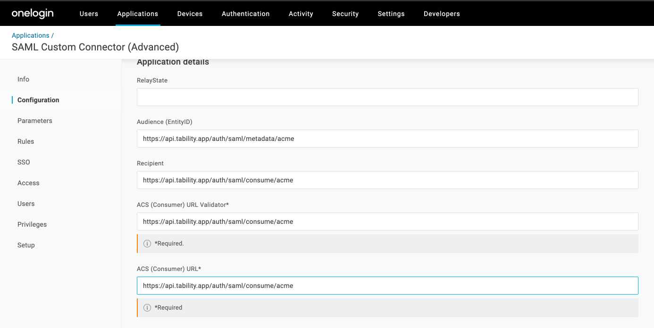Switch to the Info sidebar tab
The image size is (654, 328).
(x=24, y=79)
